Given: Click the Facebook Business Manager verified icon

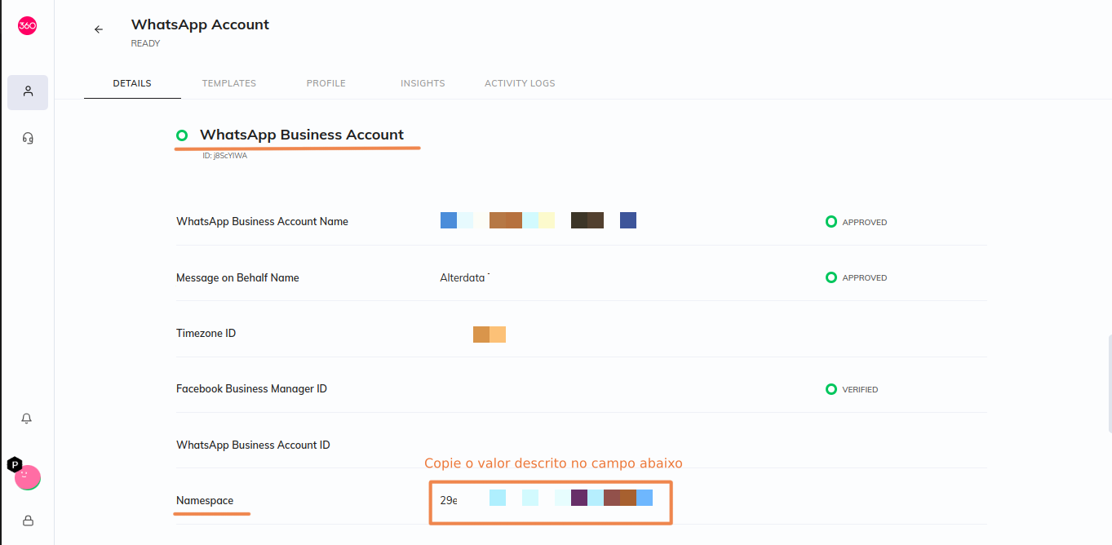Looking at the screenshot, I should click(x=831, y=389).
